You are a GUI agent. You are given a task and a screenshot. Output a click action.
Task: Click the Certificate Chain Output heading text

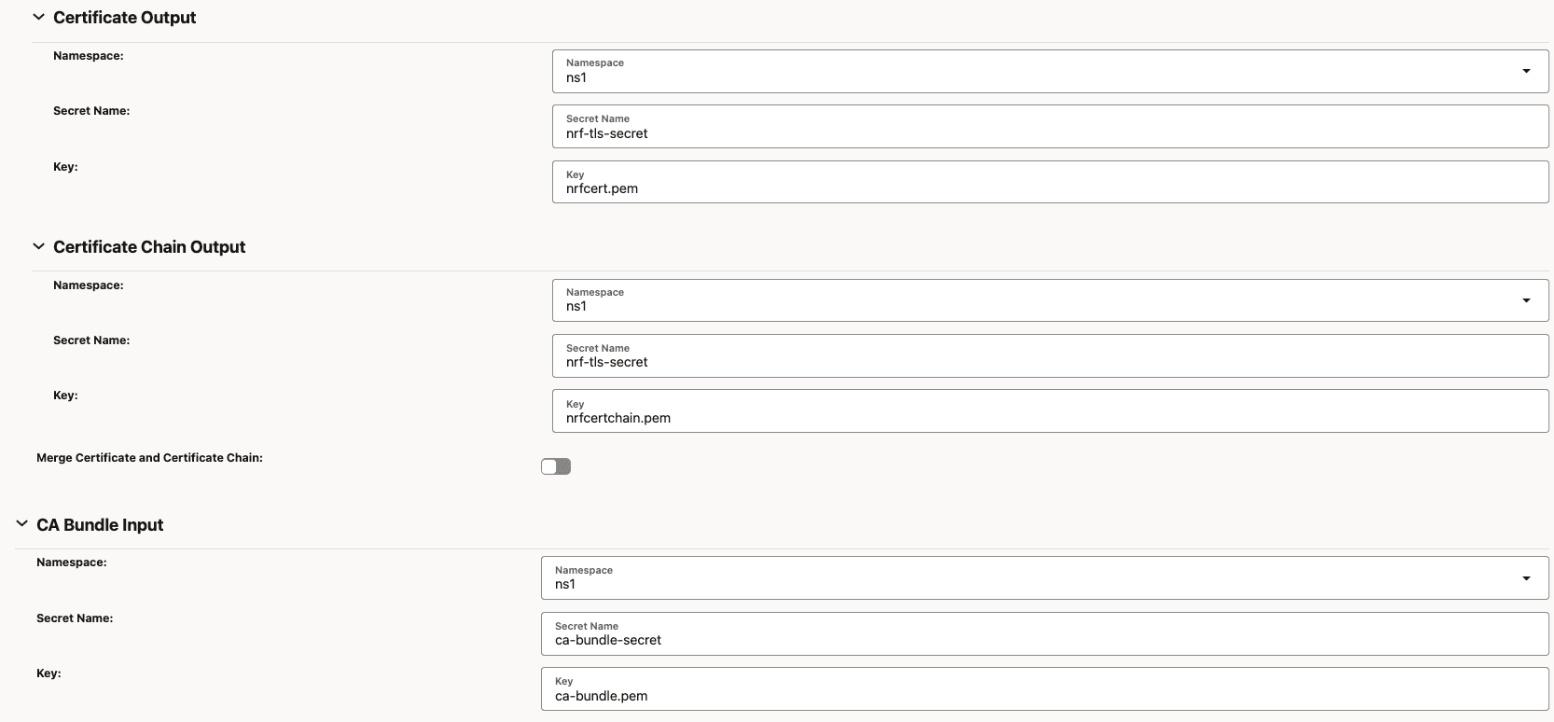(x=149, y=247)
